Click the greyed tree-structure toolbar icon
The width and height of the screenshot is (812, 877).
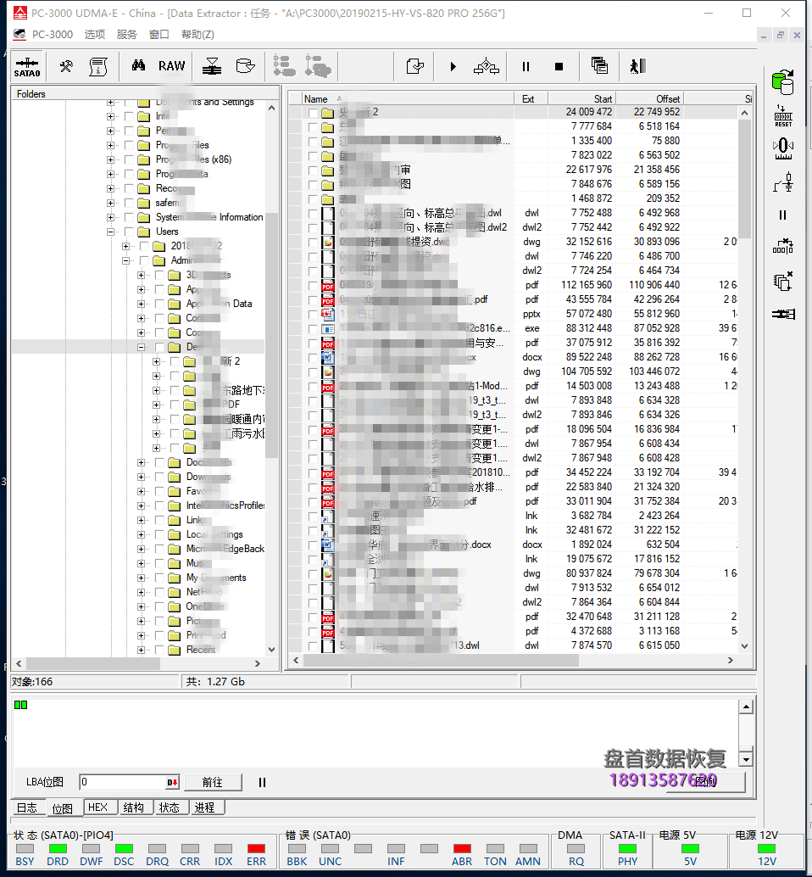pyautogui.click(x=285, y=66)
